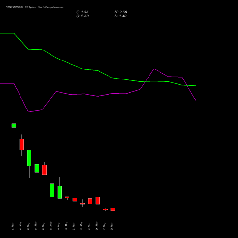Image resolution: width=238 pixels, height=238 pixels.
Task: Click the red candle for 12 May
Action: [21, 144]
